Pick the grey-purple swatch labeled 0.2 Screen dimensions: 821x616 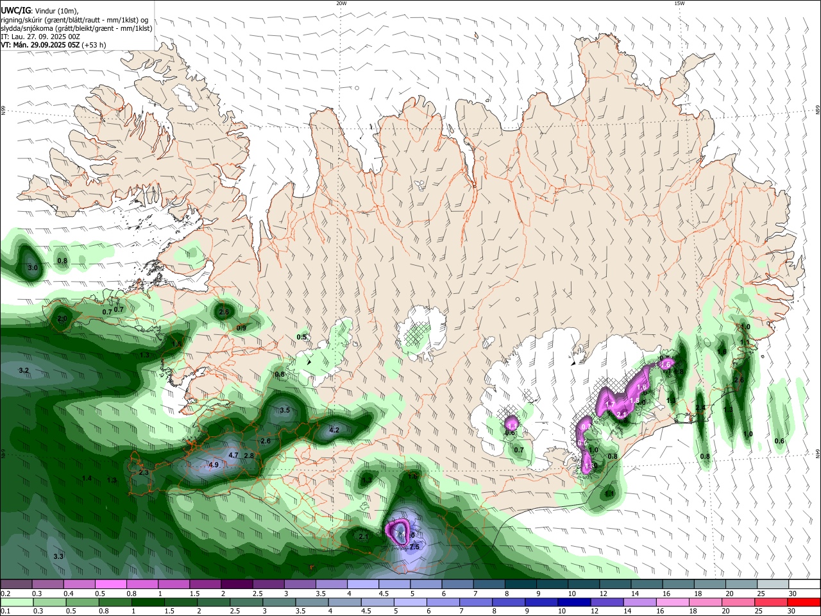pyautogui.click(x=16, y=585)
